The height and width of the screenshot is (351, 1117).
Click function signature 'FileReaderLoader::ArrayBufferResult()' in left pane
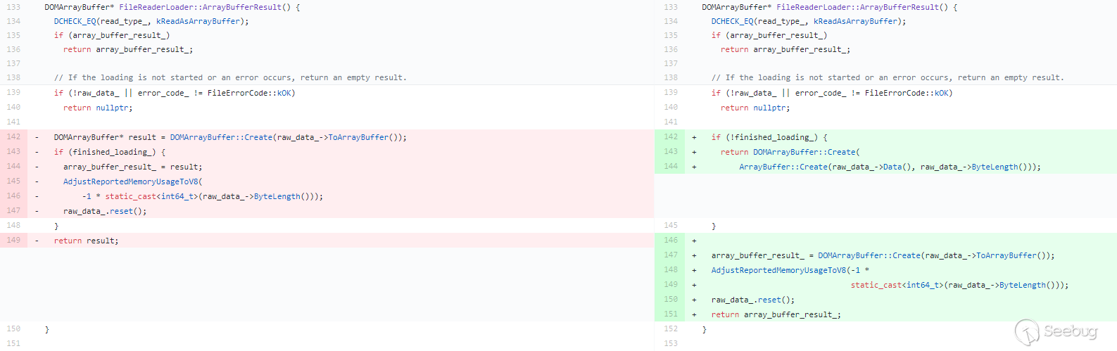tap(205, 7)
